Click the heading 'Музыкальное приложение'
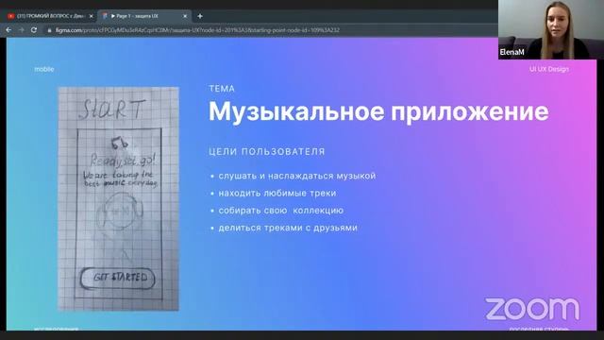This screenshot has height=340, width=604. 378,111
